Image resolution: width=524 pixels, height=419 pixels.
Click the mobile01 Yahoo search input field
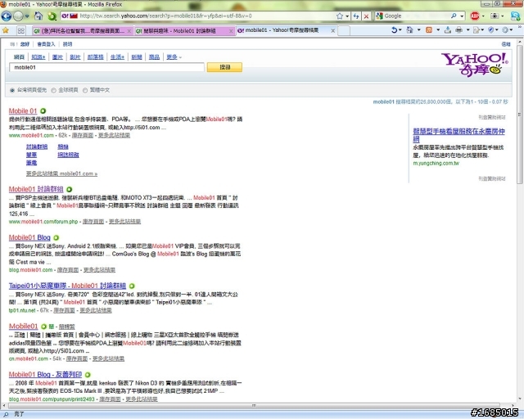pos(106,67)
